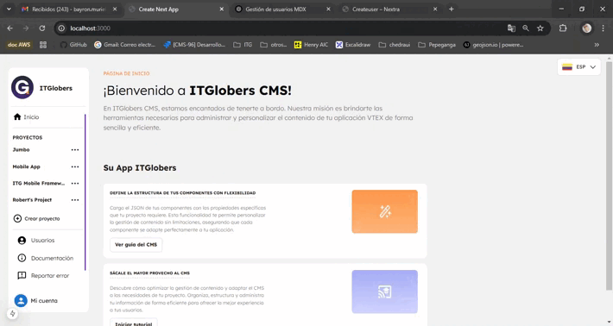Show more bookmarks with double chevron
The height and width of the screenshot is (326, 613).
pyautogui.click(x=597, y=45)
